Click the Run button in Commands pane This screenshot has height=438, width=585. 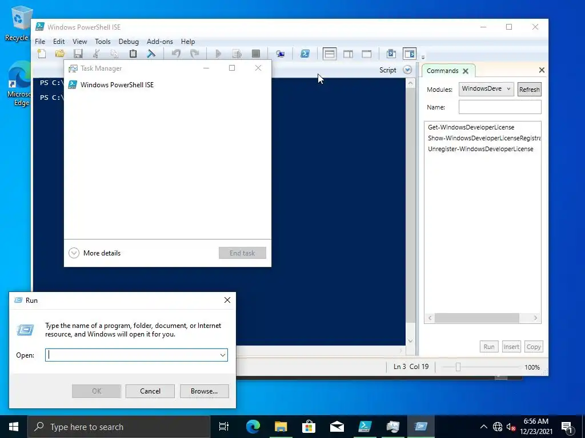click(x=489, y=347)
